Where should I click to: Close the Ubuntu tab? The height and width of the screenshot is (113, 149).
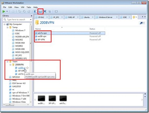click(x=93, y=17)
